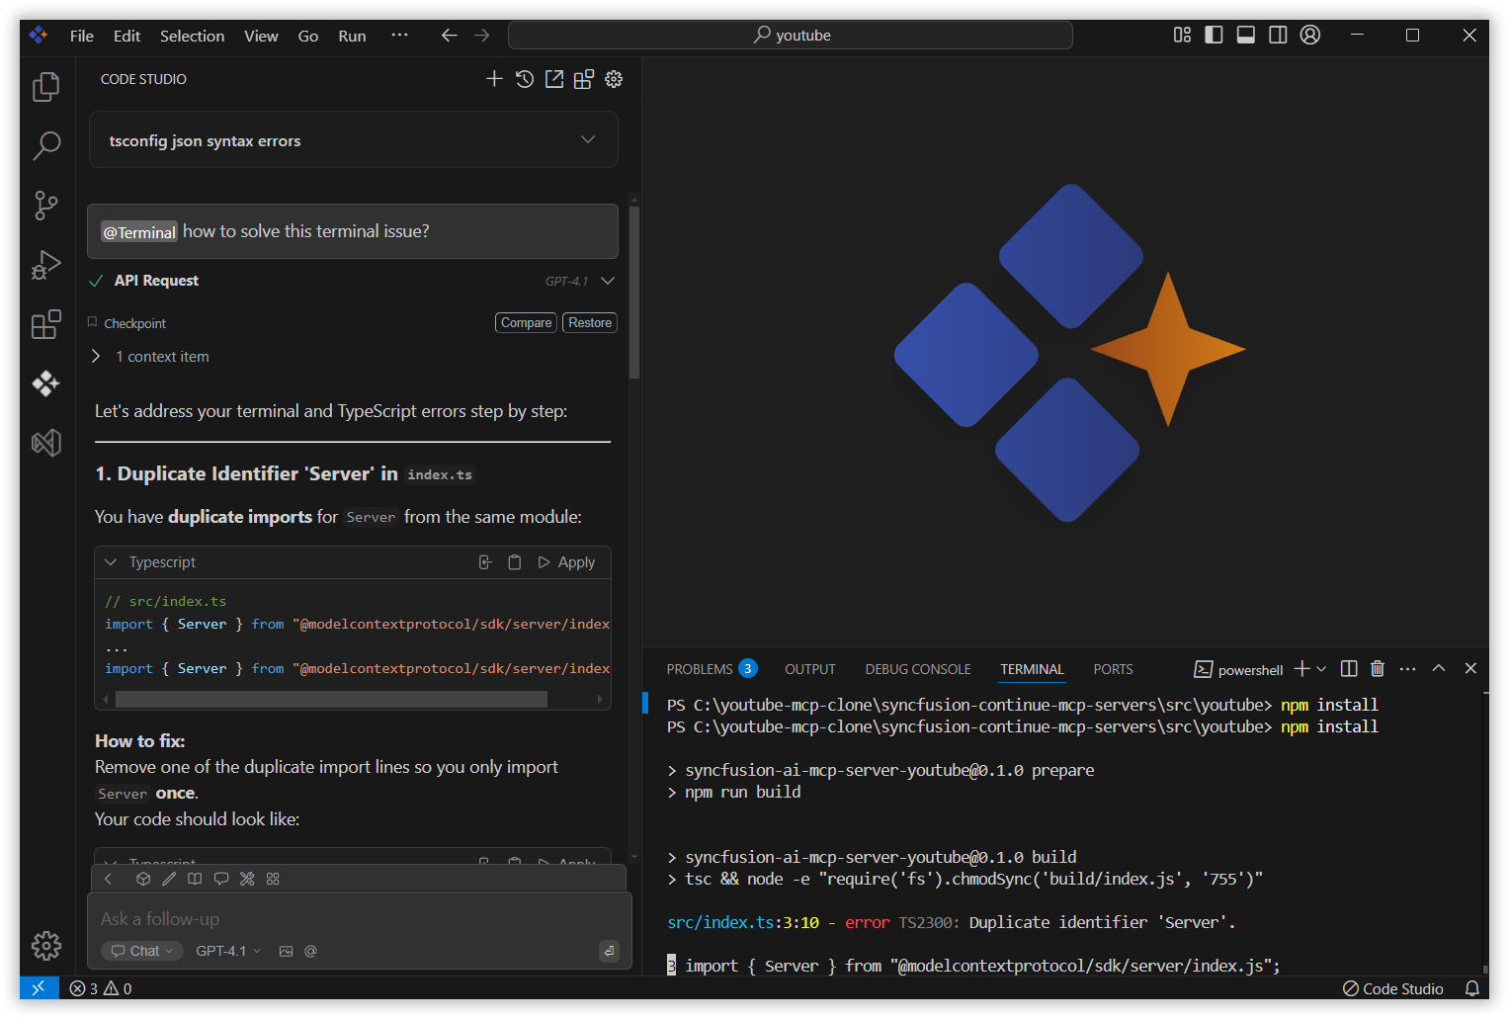The height and width of the screenshot is (1019, 1509).
Task: Switch to the PROBLEMS tab
Action: click(712, 669)
